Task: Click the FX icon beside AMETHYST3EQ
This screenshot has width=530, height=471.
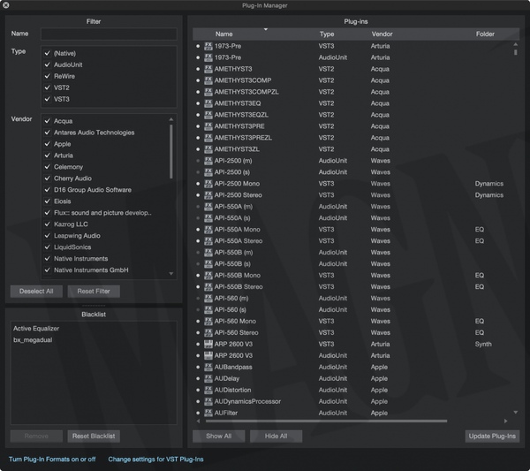Action: click(x=208, y=103)
